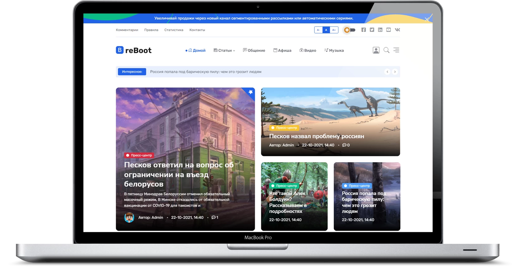Open the hamburger side menu icon

(396, 50)
